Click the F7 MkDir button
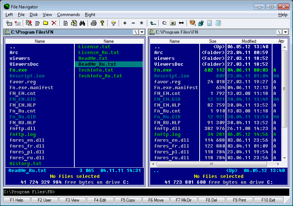 [x=184, y=200]
